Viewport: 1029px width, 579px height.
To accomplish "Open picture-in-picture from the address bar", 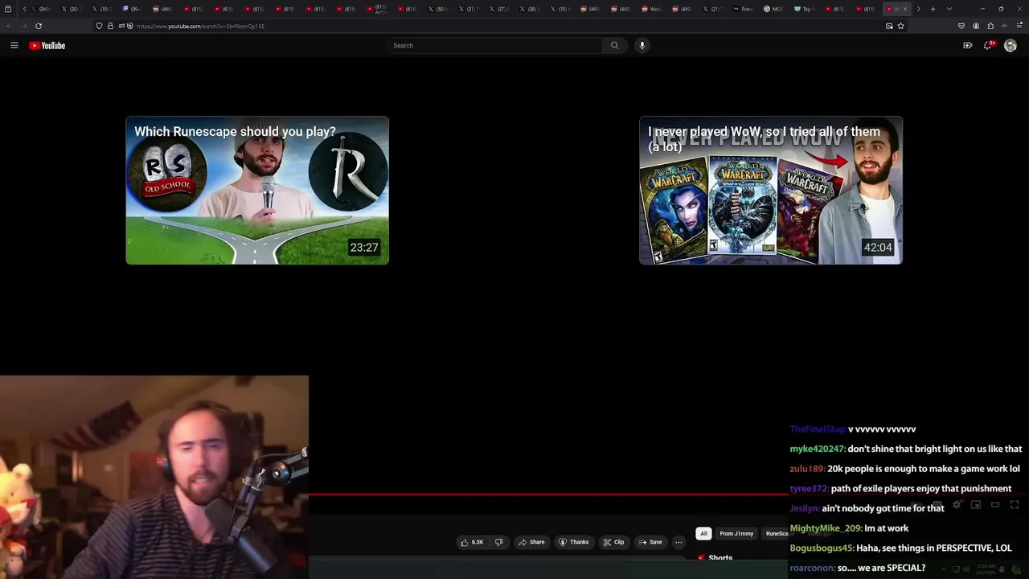I will click(889, 26).
